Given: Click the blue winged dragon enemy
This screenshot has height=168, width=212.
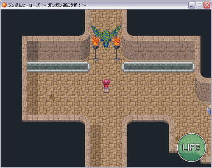Looking at the screenshot, I should point(106,37).
